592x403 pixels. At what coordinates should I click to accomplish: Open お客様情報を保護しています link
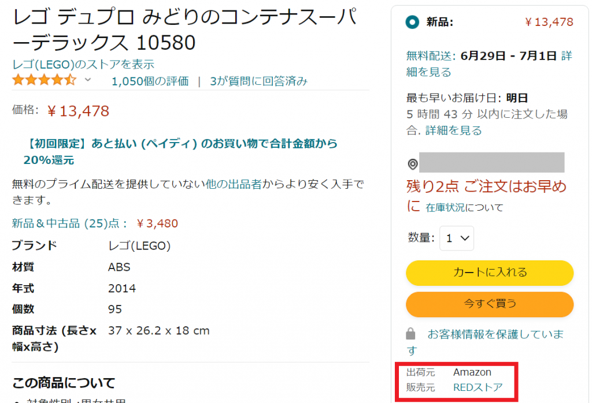[485, 342]
